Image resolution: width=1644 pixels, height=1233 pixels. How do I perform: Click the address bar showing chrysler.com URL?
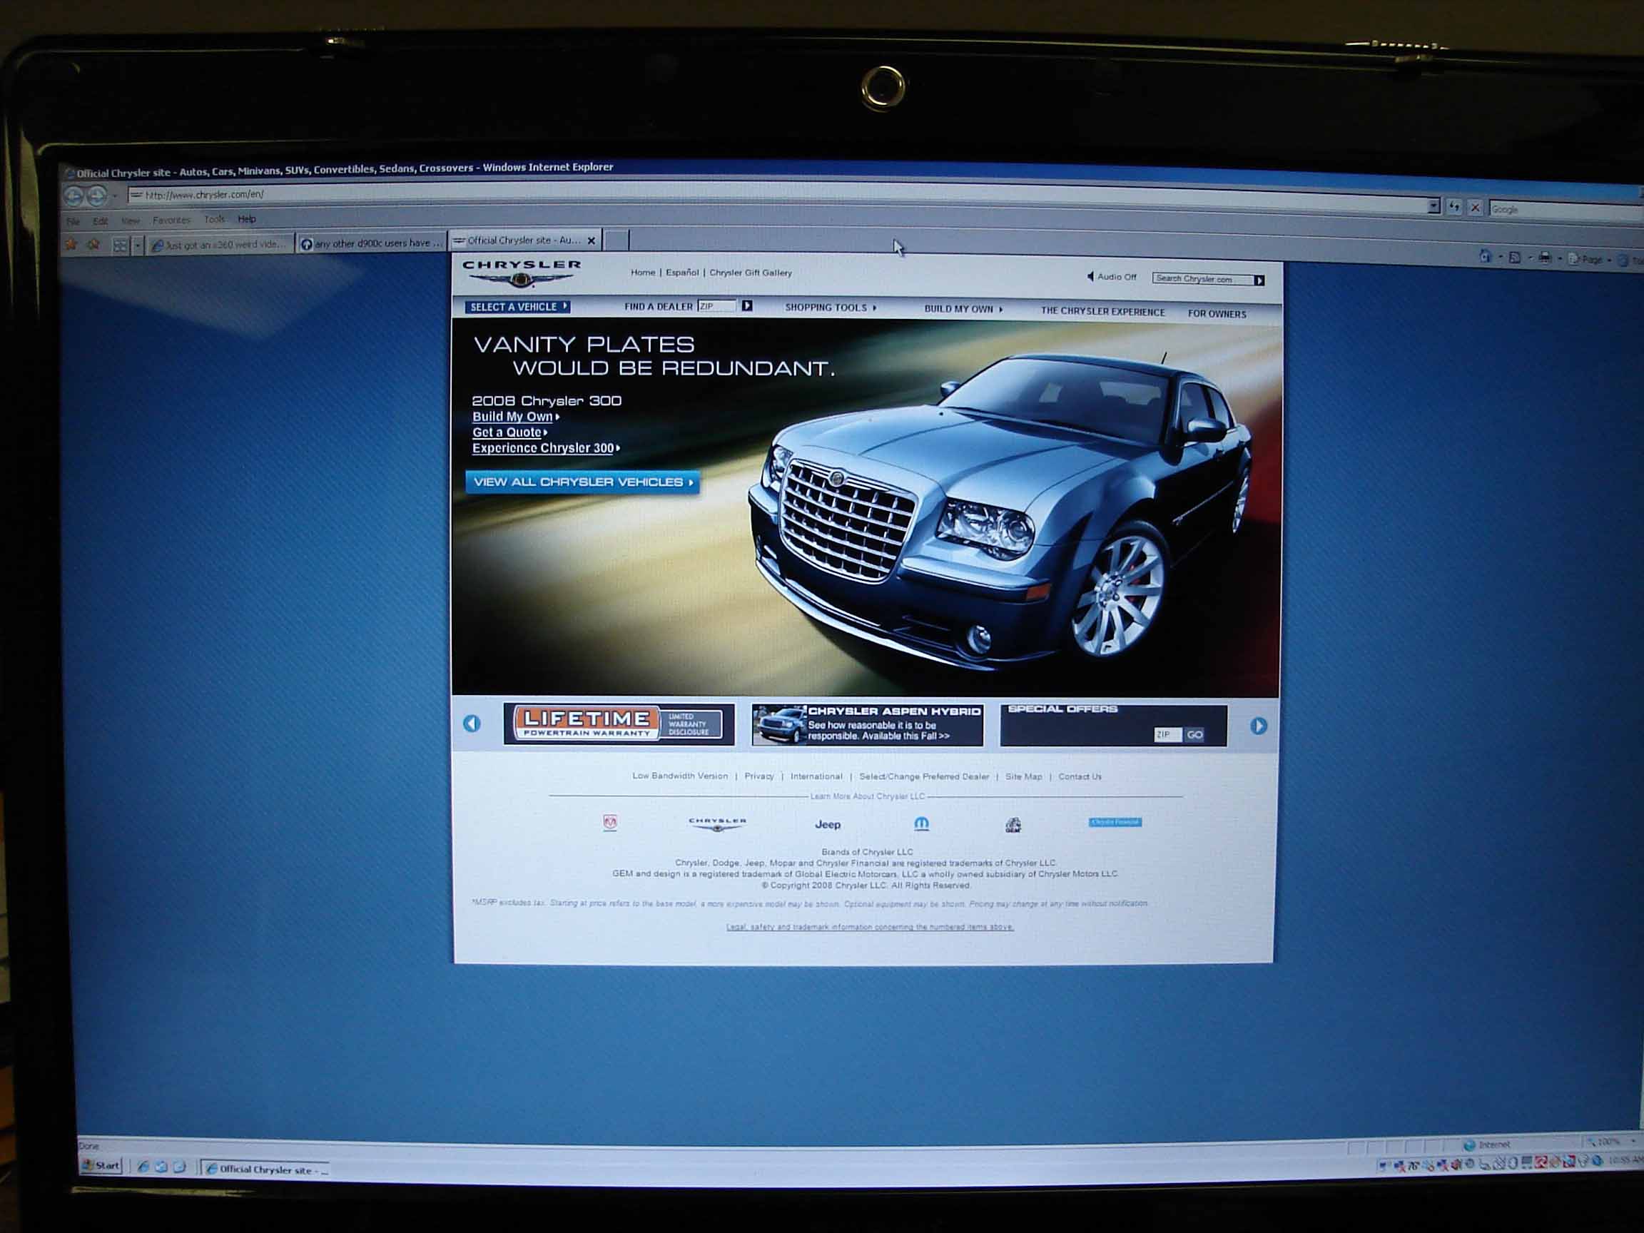click(x=778, y=199)
